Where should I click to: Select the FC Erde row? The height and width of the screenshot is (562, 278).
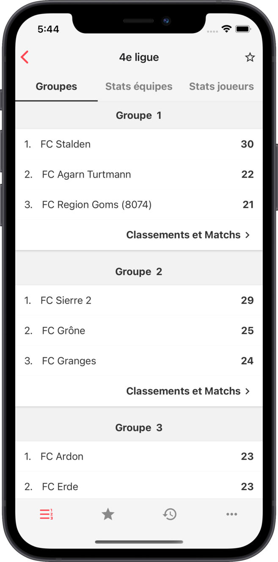[x=139, y=487]
